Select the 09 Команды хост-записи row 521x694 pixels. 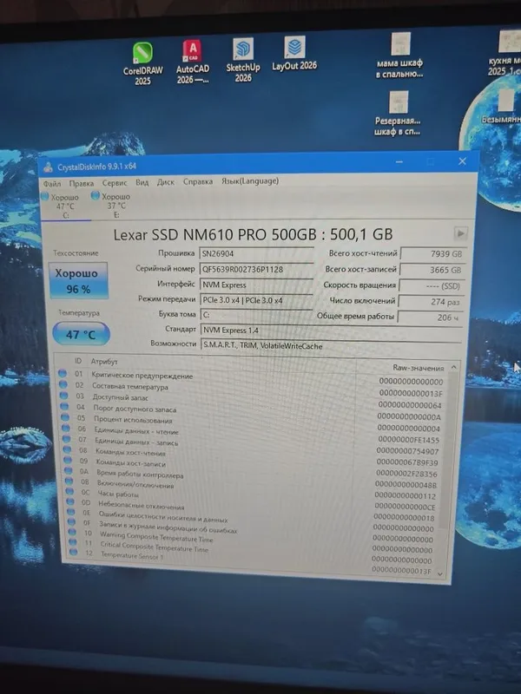point(253,466)
